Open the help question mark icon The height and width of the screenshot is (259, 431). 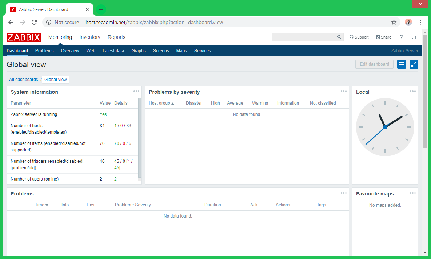click(402, 37)
